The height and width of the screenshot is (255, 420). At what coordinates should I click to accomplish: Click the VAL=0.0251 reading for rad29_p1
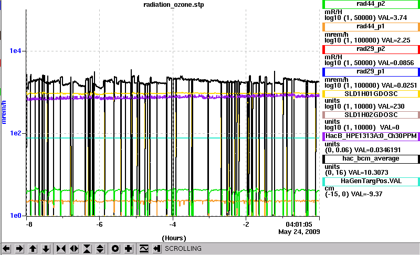[x=400, y=86]
